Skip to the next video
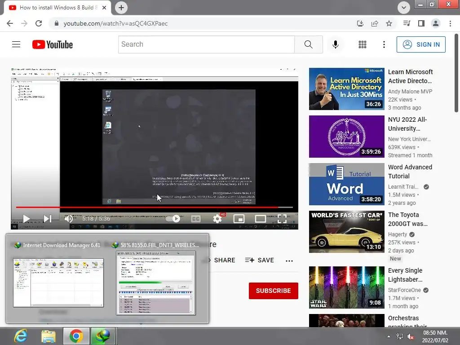This screenshot has height=345, width=460. click(48, 219)
